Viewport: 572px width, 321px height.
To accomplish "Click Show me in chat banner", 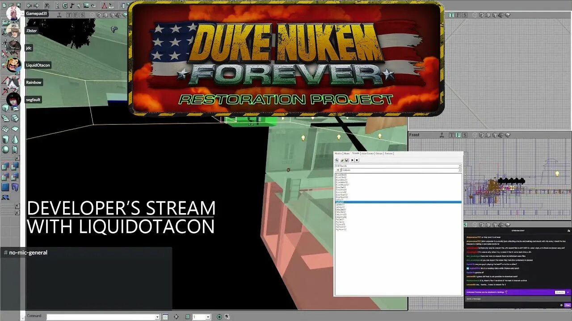I will click(560, 292).
